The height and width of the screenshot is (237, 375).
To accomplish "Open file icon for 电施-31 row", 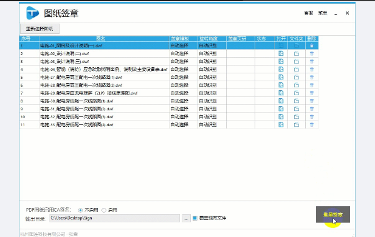I will pos(281,108).
